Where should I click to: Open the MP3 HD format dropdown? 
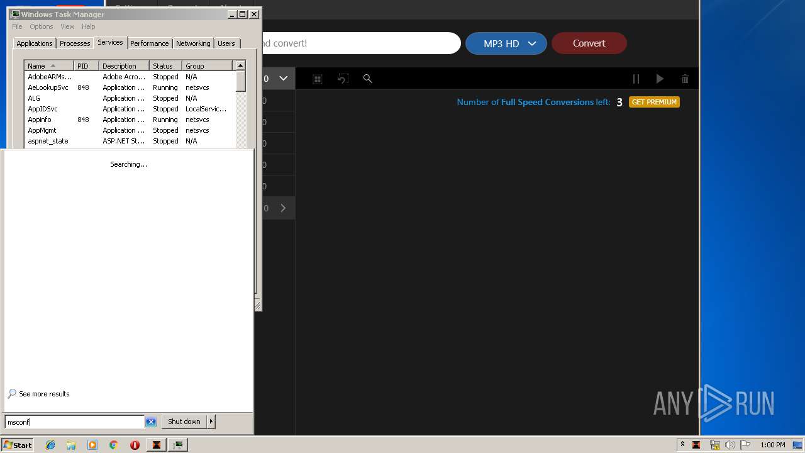[x=506, y=43]
